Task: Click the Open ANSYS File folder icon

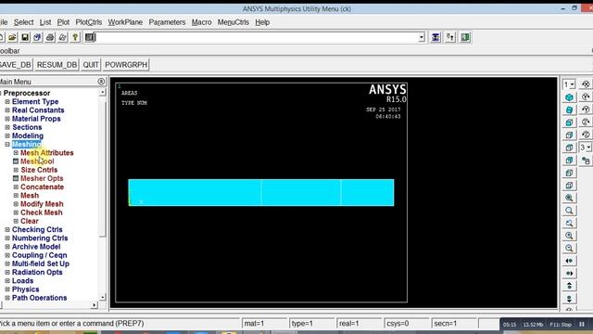Action: 12,37
